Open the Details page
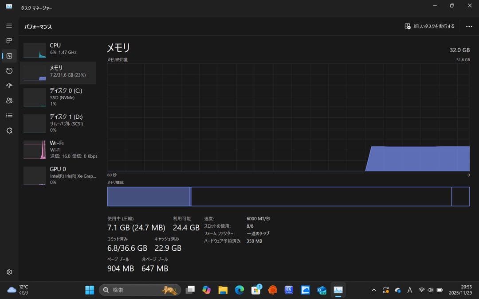The width and height of the screenshot is (479, 299). tap(9, 115)
